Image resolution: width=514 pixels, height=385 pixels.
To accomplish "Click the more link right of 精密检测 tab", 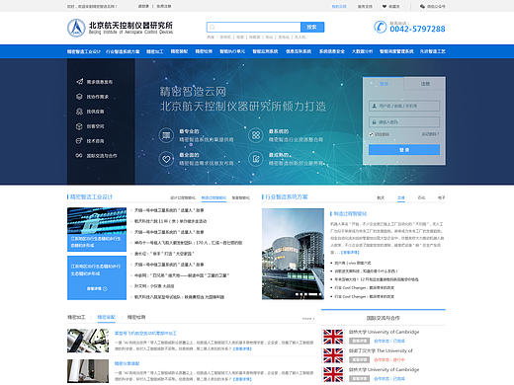I will point(308,319).
